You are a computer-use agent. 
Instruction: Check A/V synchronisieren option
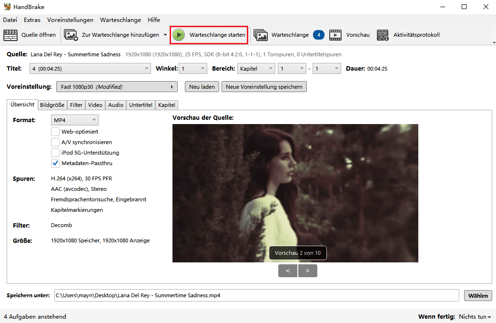(x=55, y=142)
